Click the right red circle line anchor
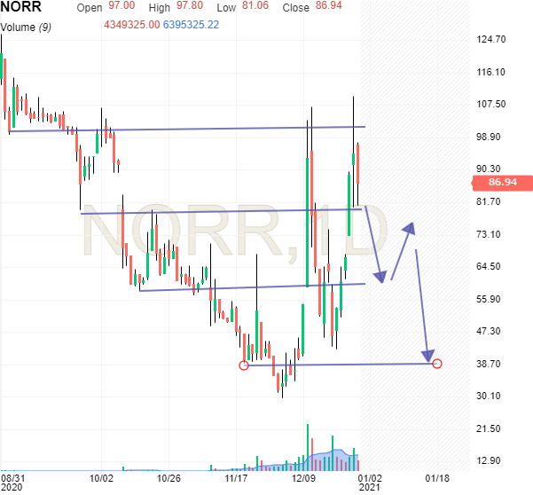 point(436,363)
